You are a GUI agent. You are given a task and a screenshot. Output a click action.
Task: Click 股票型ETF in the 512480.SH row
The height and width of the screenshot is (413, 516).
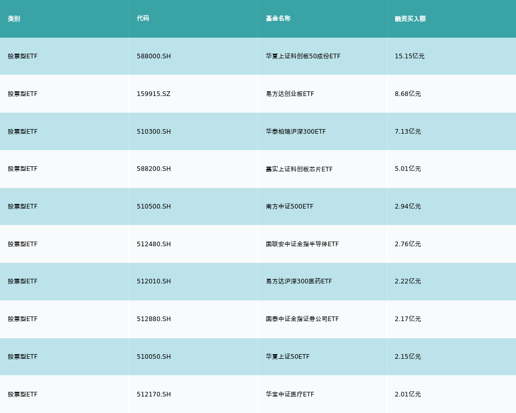23,244
